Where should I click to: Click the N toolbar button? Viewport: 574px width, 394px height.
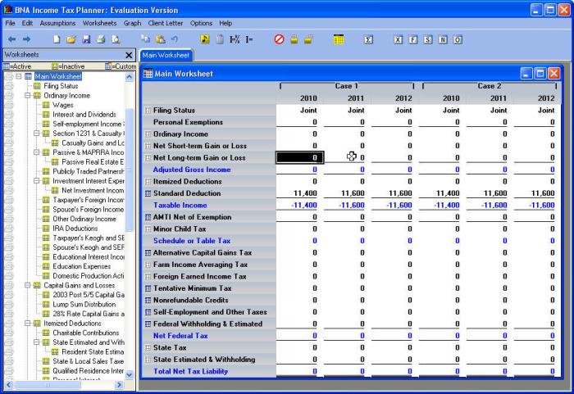pyautogui.click(x=443, y=39)
